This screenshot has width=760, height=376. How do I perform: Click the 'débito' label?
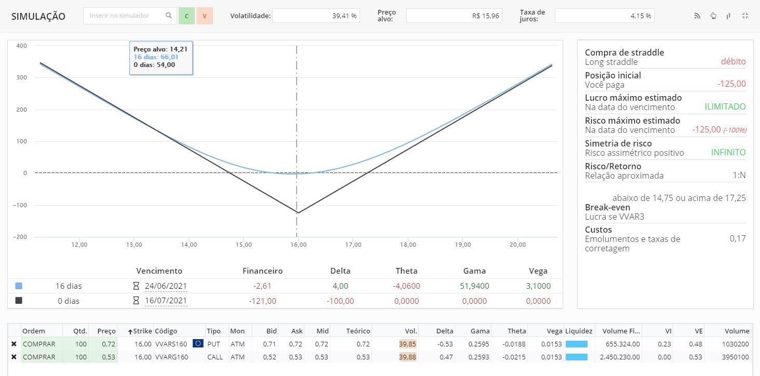click(x=733, y=62)
